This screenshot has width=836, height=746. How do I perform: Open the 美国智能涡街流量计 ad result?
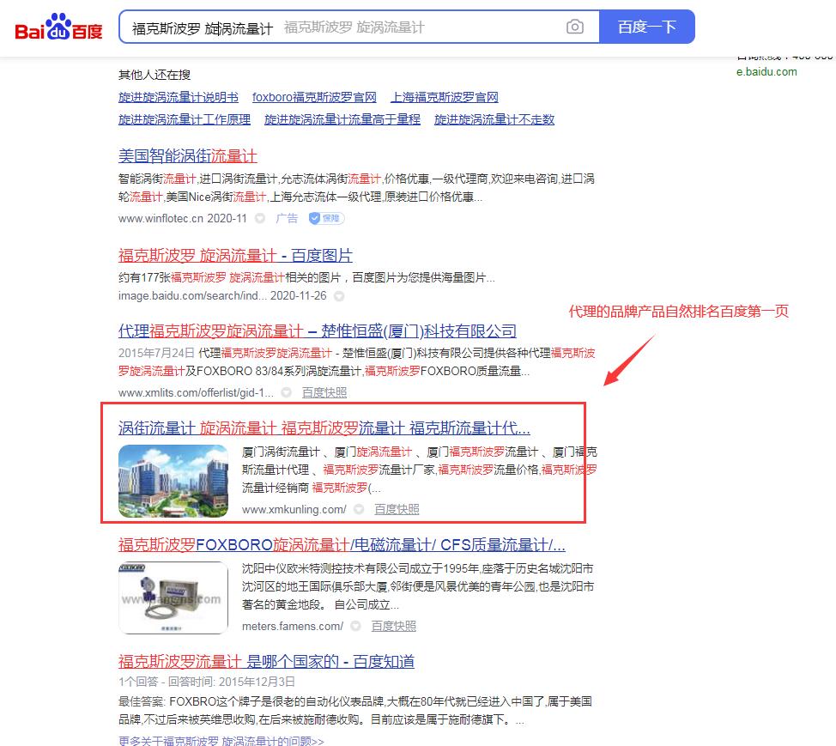[x=187, y=156]
